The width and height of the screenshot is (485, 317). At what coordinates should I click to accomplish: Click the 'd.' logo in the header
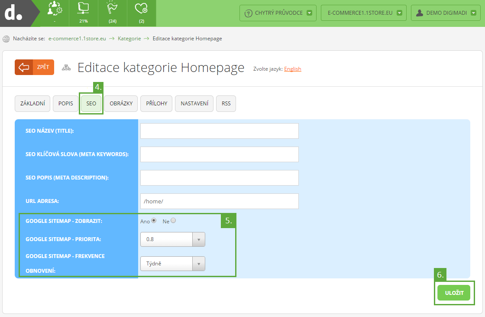point(13,13)
